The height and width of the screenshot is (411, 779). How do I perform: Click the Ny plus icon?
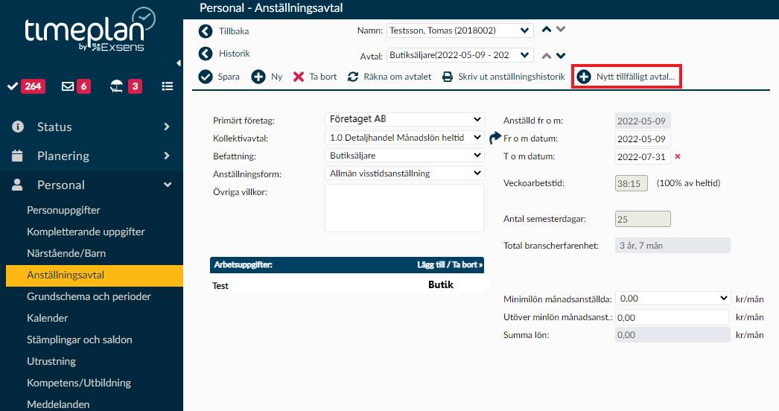coord(258,77)
